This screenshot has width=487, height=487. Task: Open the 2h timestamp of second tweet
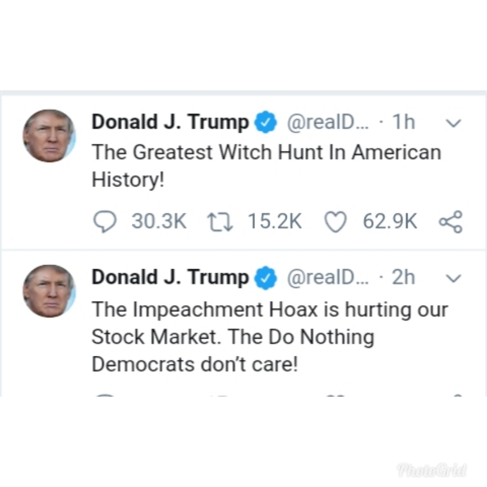[403, 277]
